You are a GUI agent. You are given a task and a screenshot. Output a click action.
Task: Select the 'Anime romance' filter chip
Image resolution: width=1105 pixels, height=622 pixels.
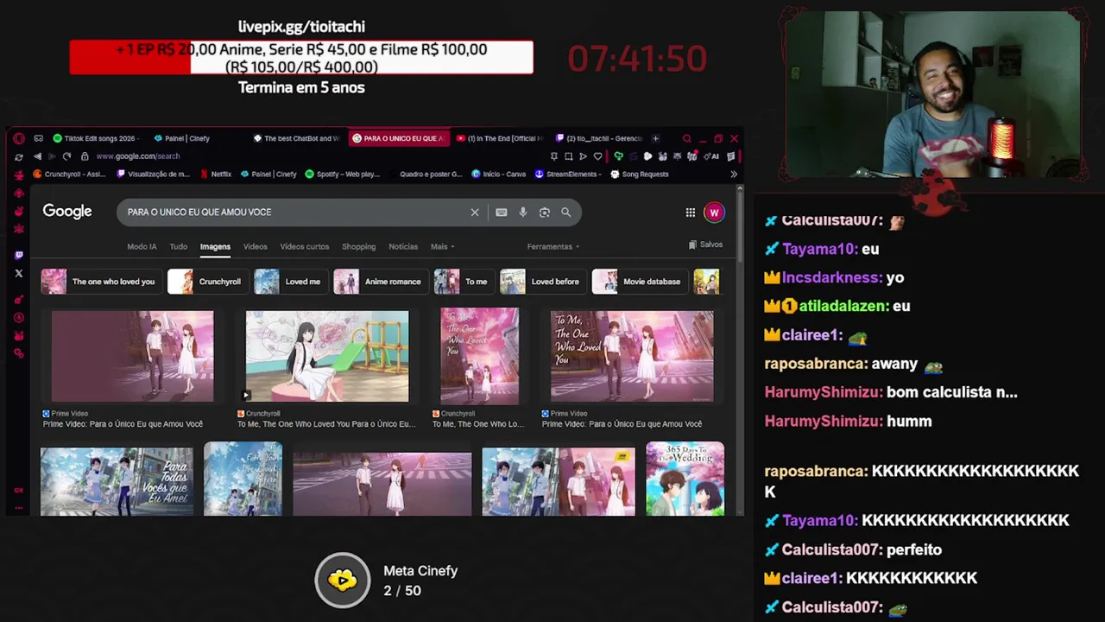(381, 282)
